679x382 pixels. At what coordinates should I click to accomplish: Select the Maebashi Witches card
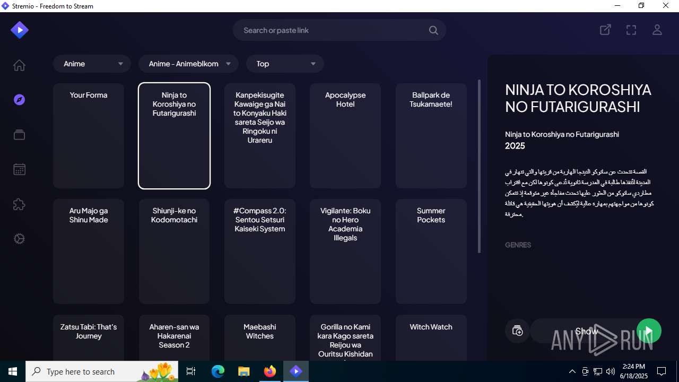[260, 338]
